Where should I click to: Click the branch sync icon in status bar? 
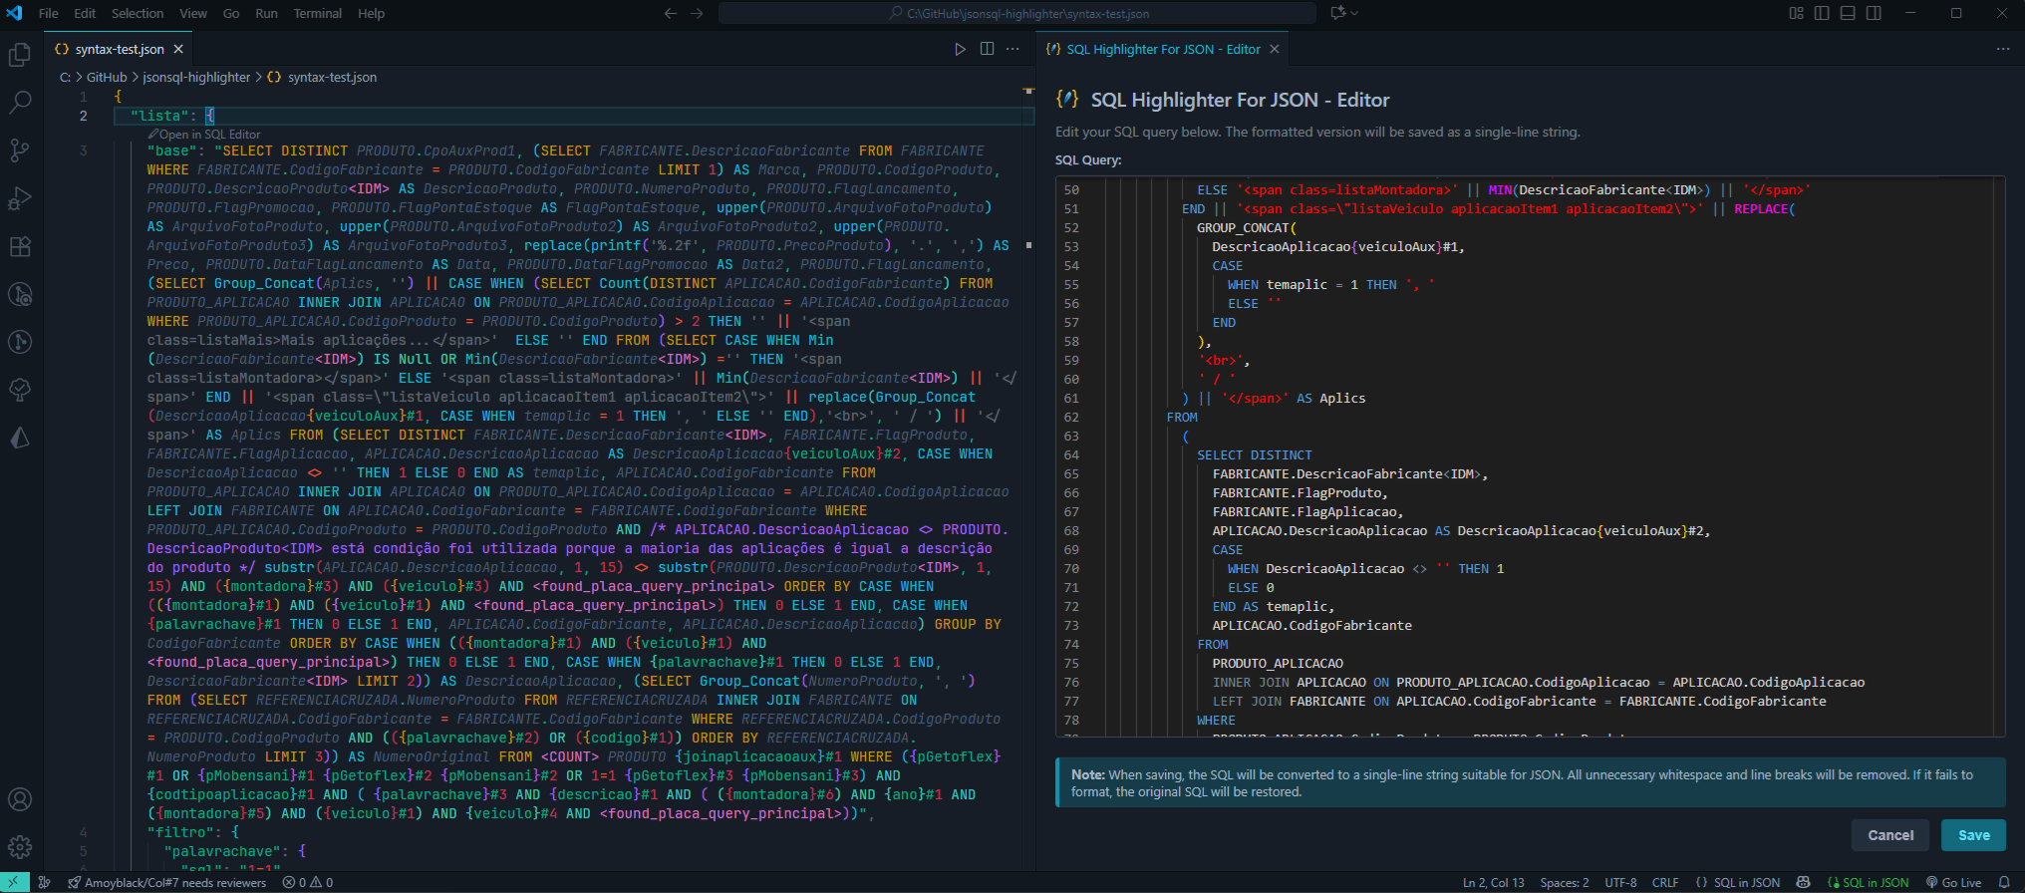(x=44, y=882)
